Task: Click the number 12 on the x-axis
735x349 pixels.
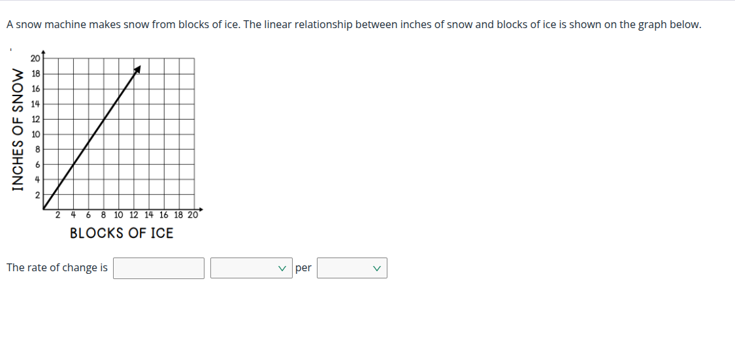Action: tap(133, 215)
